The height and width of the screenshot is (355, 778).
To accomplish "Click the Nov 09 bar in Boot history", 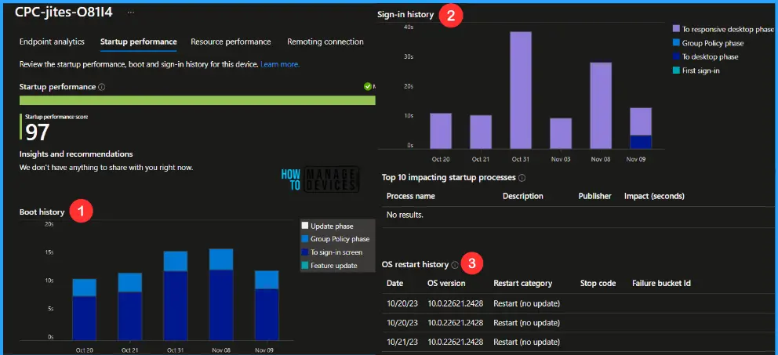I will click(267, 306).
